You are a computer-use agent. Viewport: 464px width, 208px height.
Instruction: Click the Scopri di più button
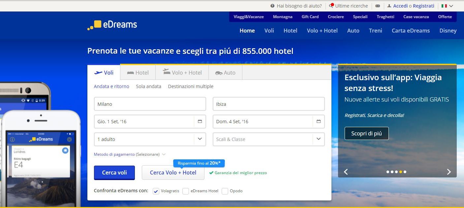tap(366, 133)
